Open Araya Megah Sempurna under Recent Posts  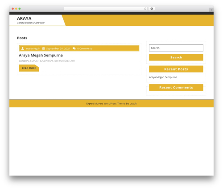pos(163,77)
